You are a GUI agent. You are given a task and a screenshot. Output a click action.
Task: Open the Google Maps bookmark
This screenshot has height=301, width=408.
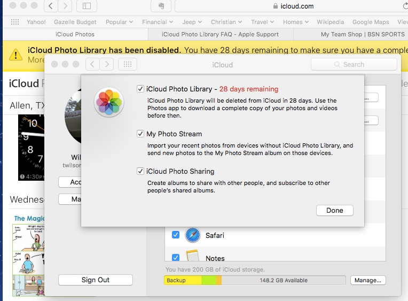tap(371, 22)
